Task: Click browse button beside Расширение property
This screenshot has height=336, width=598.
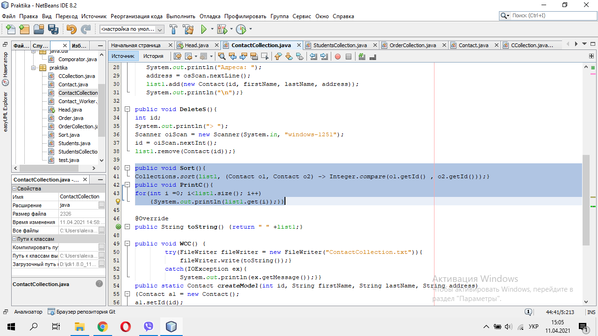Action: 101,205
